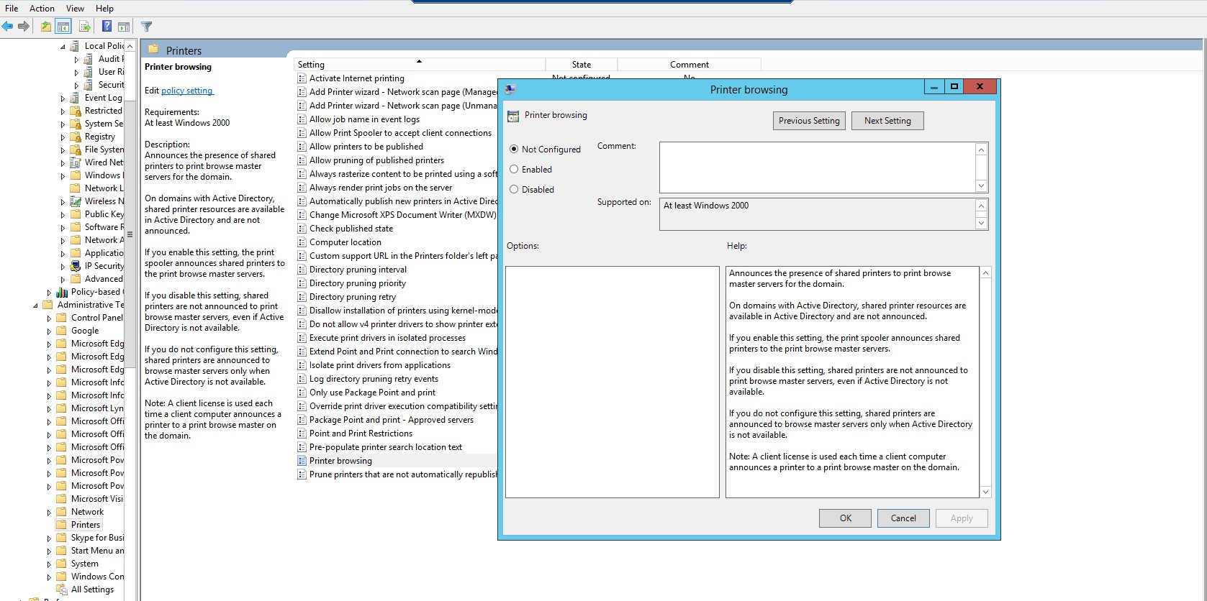Click the Policy-based chart icon in tree
The height and width of the screenshot is (601, 1207).
(62, 292)
